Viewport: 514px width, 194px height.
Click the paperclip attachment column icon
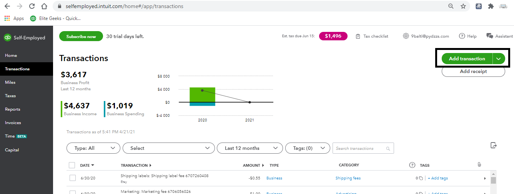coord(479,164)
